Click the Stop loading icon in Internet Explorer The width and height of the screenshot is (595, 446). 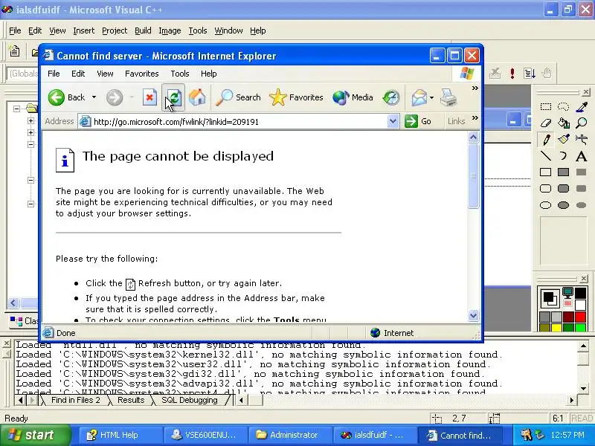[x=149, y=97]
